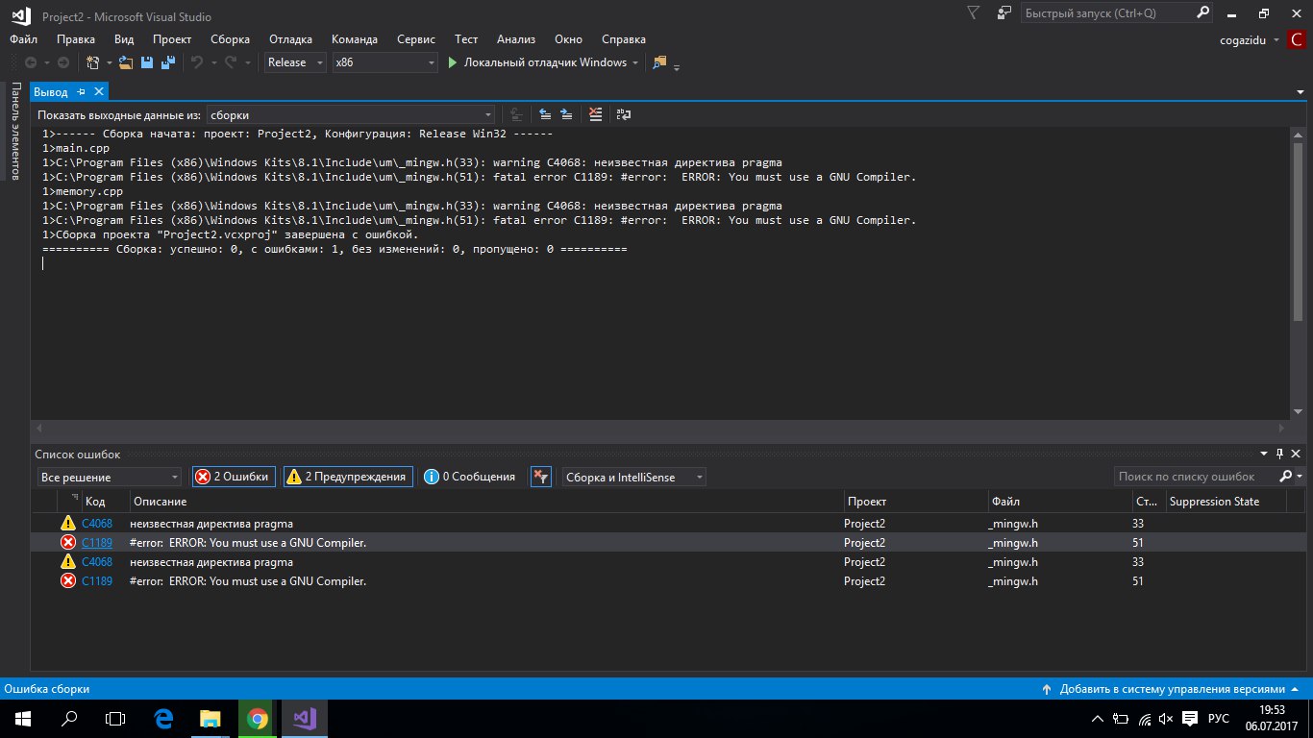
Task: Go to next message in Output
Action: click(x=567, y=114)
